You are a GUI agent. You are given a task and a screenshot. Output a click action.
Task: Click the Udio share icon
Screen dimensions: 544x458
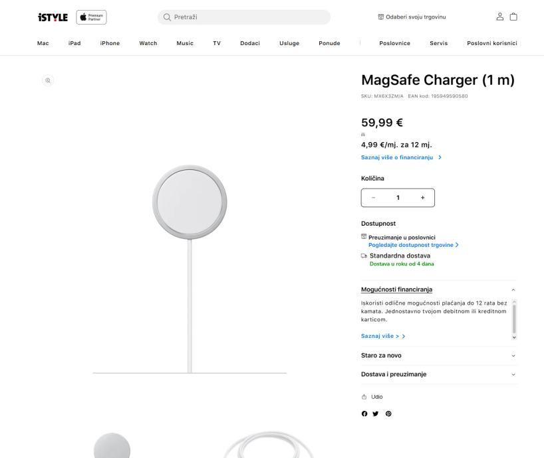364,397
